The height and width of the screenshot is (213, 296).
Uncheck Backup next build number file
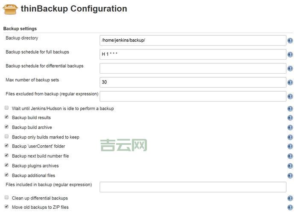coord(6,155)
